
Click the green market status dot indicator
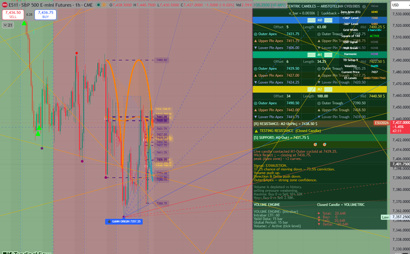[x=99, y=5]
